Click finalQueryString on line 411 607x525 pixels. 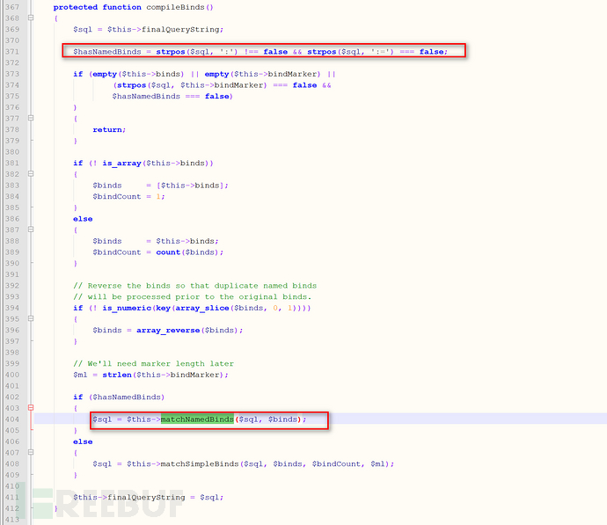click(x=146, y=497)
